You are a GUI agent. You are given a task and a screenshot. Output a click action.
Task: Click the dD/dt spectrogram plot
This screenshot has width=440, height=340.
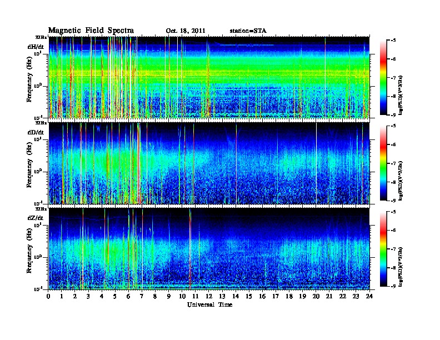tap(209, 163)
